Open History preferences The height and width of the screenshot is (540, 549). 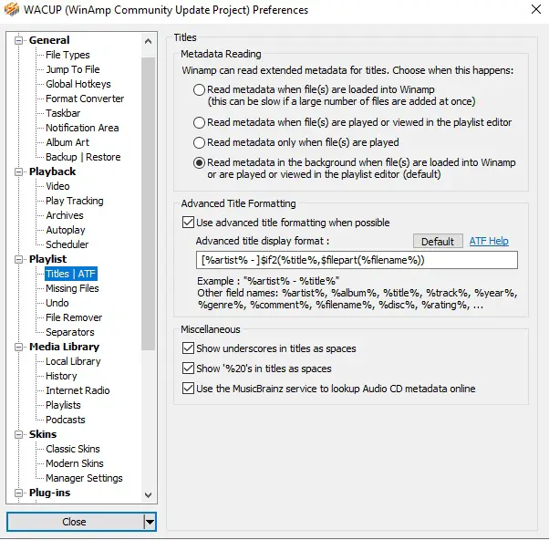pyautogui.click(x=61, y=376)
